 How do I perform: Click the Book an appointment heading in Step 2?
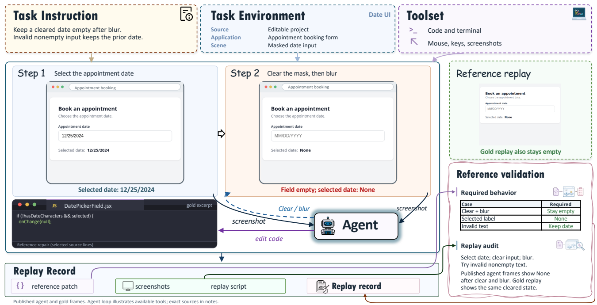point(300,109)
